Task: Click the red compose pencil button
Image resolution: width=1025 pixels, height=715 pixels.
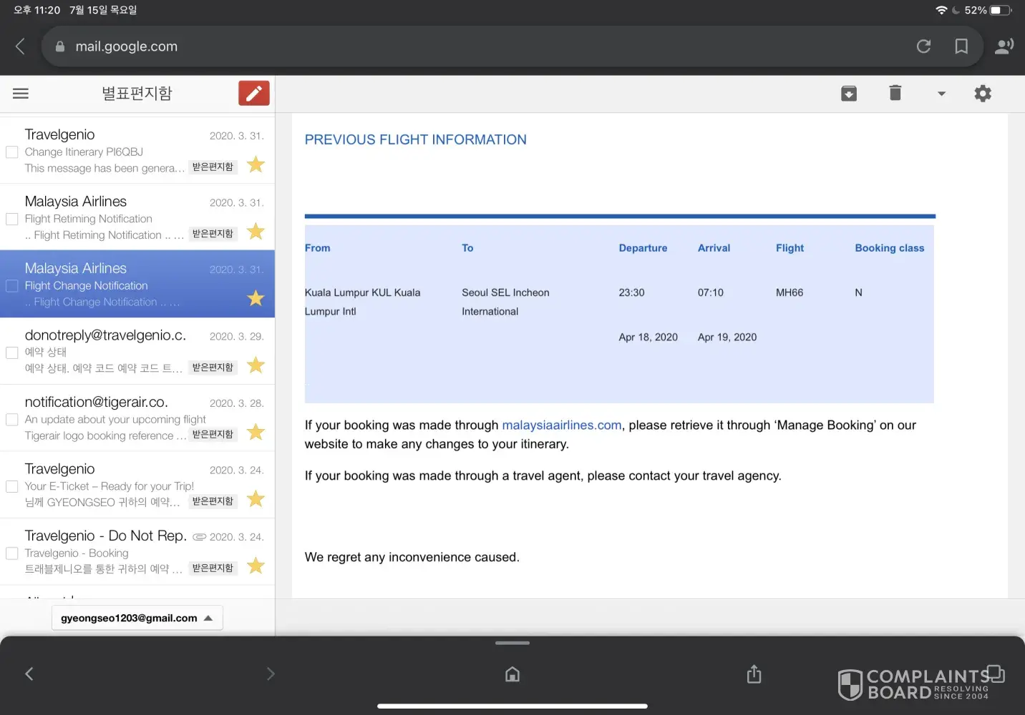Action: (x=253, y=94)
